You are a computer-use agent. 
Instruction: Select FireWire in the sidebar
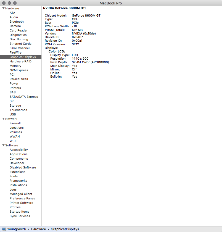15,52
